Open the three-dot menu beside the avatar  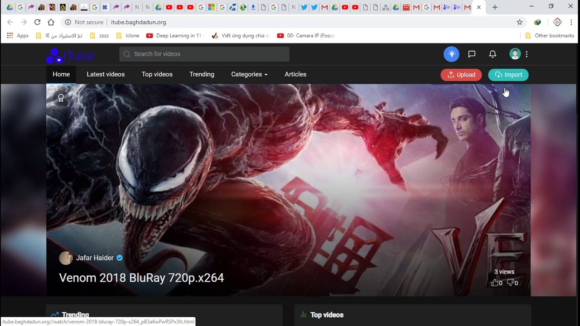point(527,54)
